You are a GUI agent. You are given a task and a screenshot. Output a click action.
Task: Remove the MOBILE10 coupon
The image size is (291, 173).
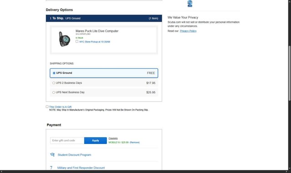135,142
